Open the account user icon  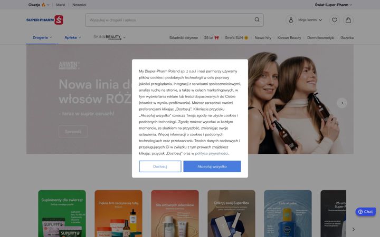(291, 20)
